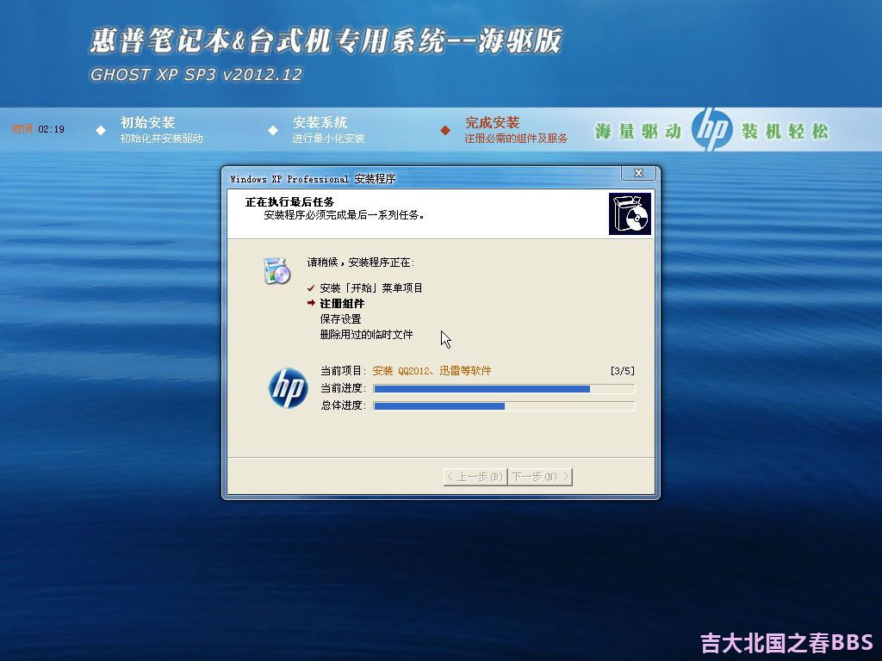The width and height of the screenshot is (882, 661).
Task: Click the 正在执行最后任务 heading
Action: click(x=289, y=201)
